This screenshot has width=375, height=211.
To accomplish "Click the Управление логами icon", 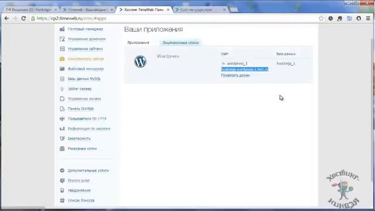I will click(x=62, y=99).
